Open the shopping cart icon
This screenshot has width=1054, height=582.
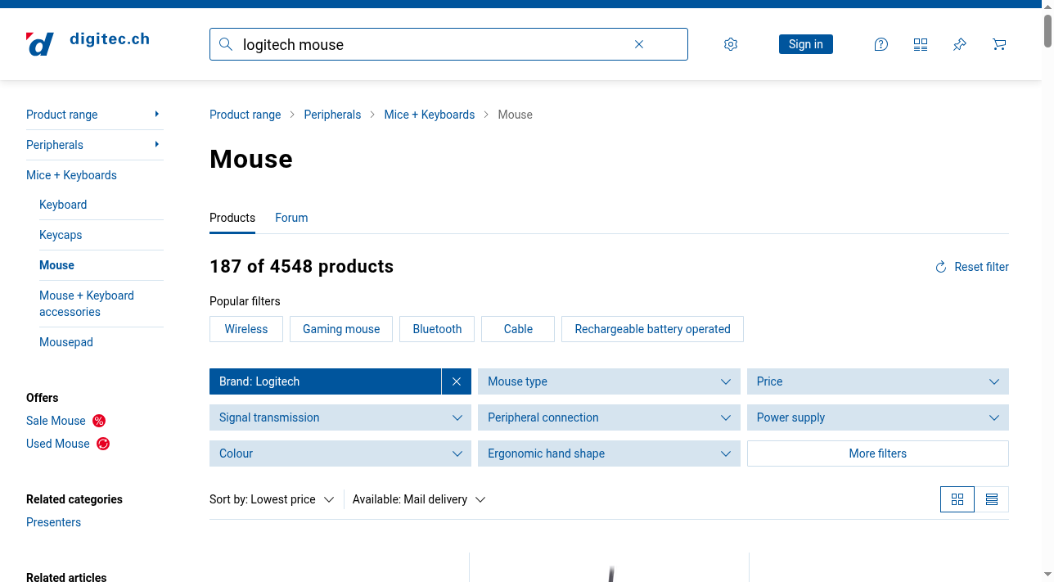(x=999, y=44)
